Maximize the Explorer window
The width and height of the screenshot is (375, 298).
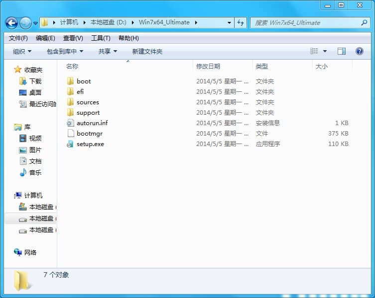pos(341,5)
